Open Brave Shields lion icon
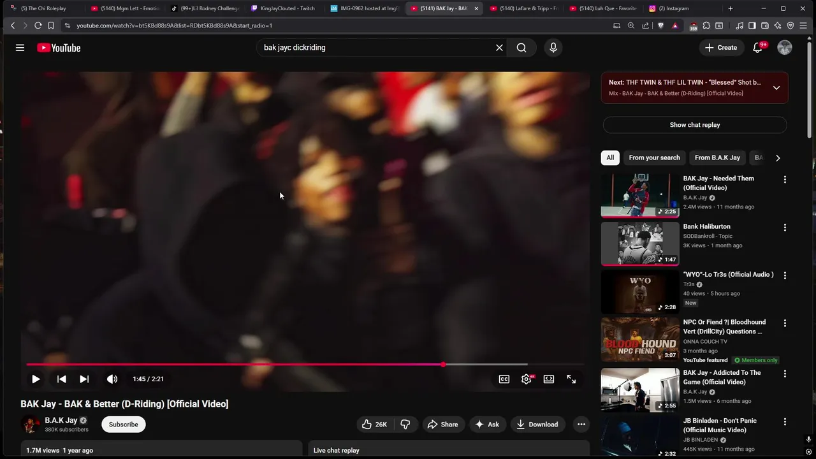Image resolution: width=816 pixels, height=459 pixels. [660, 25]
